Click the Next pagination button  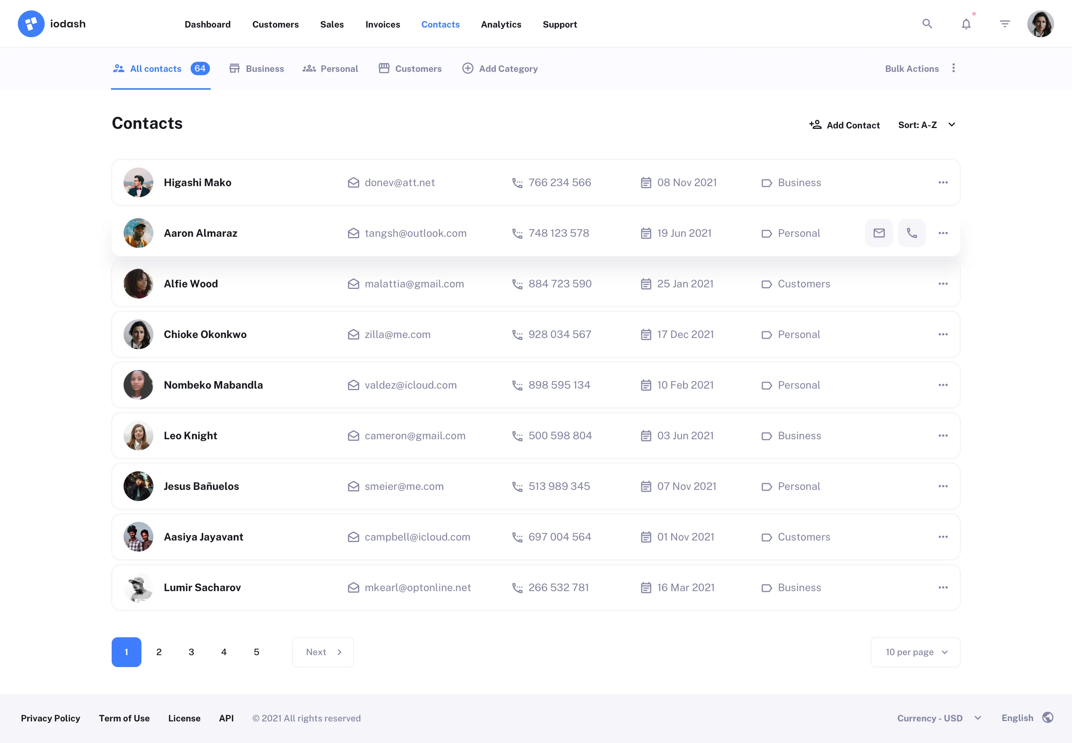click(x=323, y=652)
